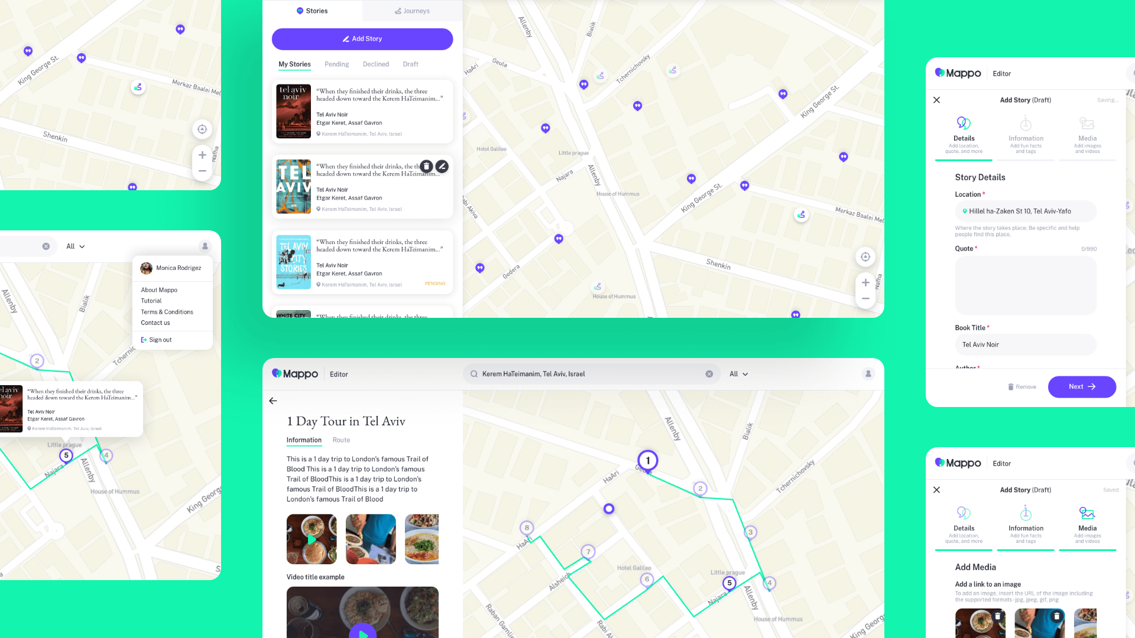Clear the search field in left panel
This screenshot has width=1135, height=638.
pos(46,246)
